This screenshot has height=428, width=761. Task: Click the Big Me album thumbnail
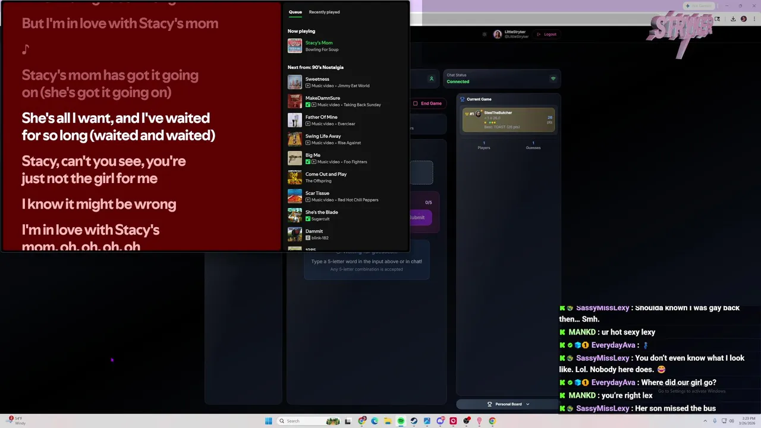[295, 158]
